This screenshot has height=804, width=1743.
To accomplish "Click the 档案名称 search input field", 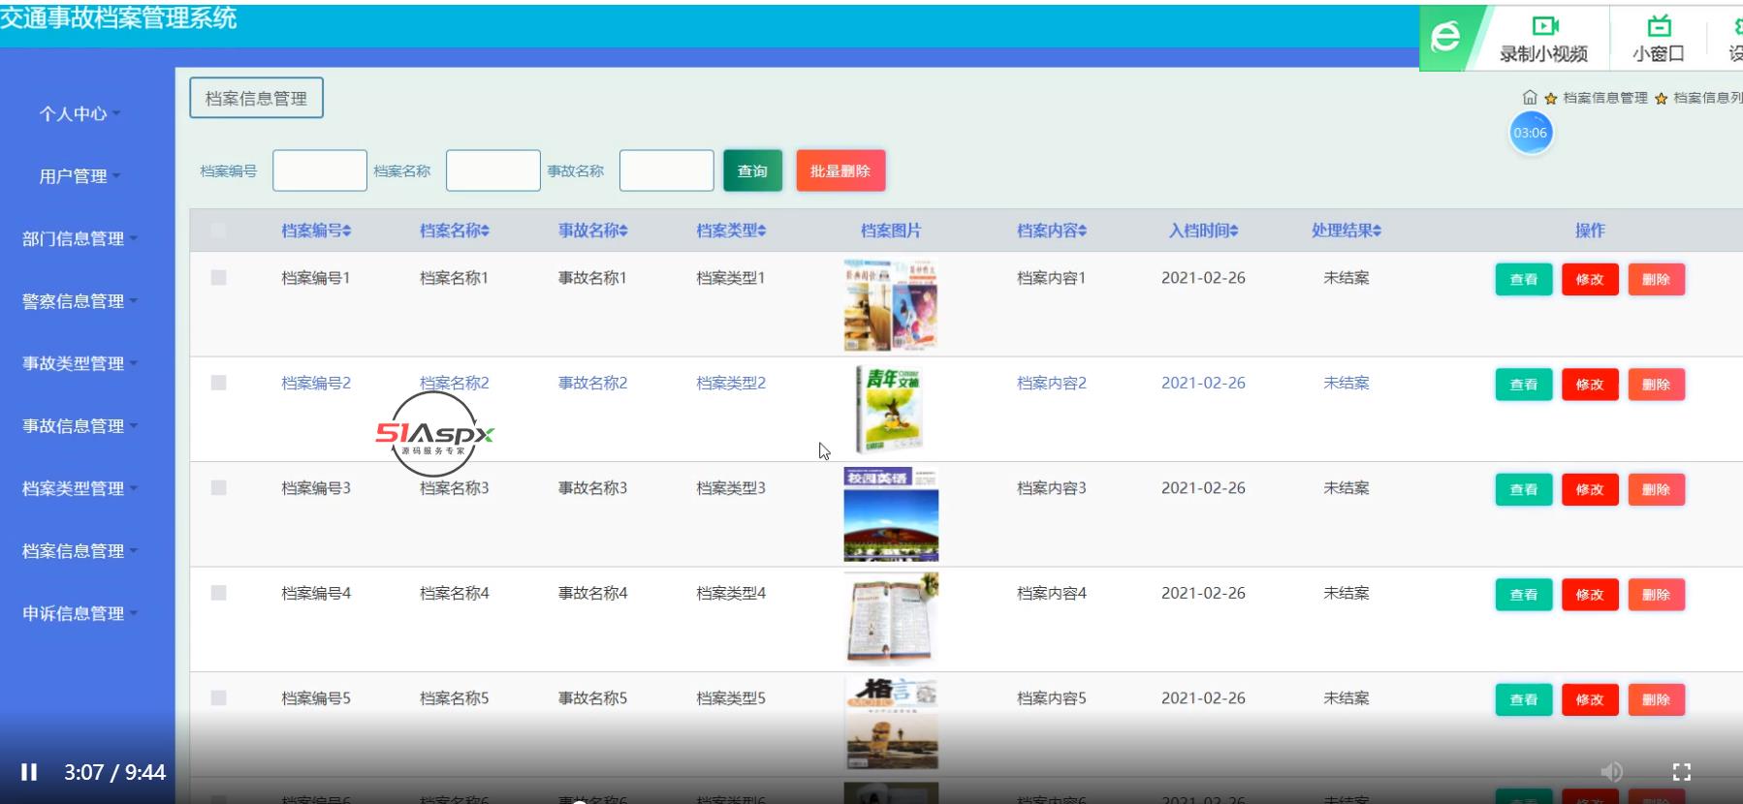I will (x=493, y=170).
